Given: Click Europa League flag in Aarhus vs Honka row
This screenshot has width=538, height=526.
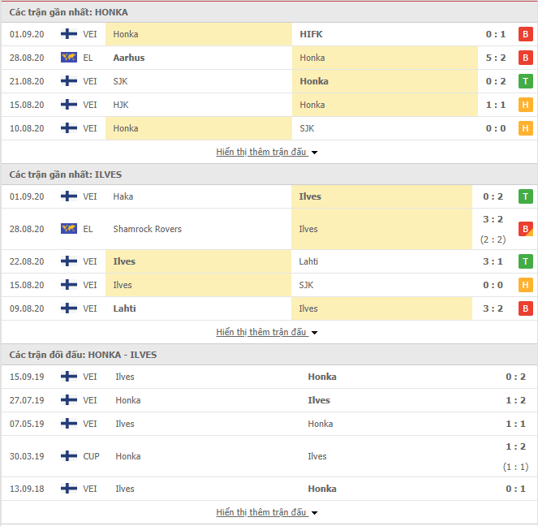Looking at the screenshot, I should [69, 58].
